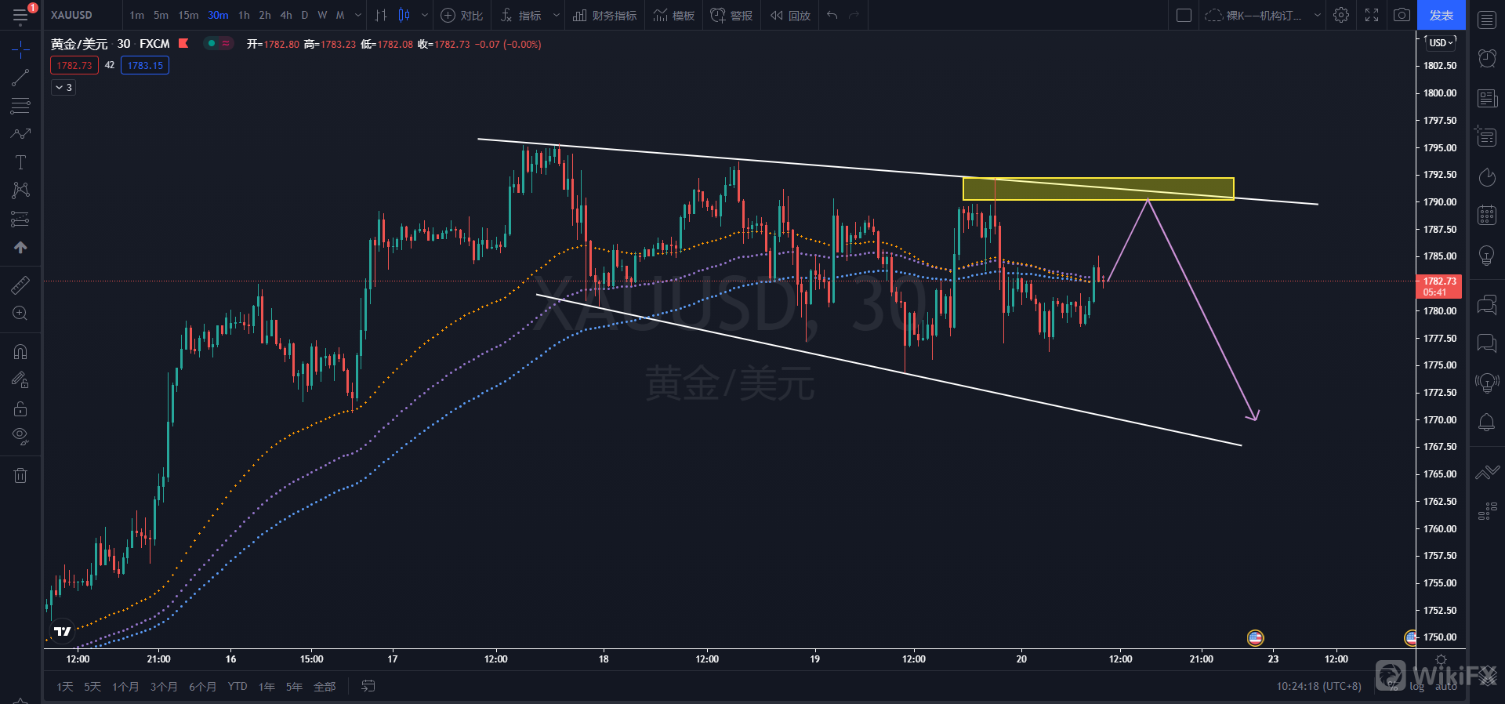
Task: Open the 指标 indicators dialog
Action: click(522, 15)
